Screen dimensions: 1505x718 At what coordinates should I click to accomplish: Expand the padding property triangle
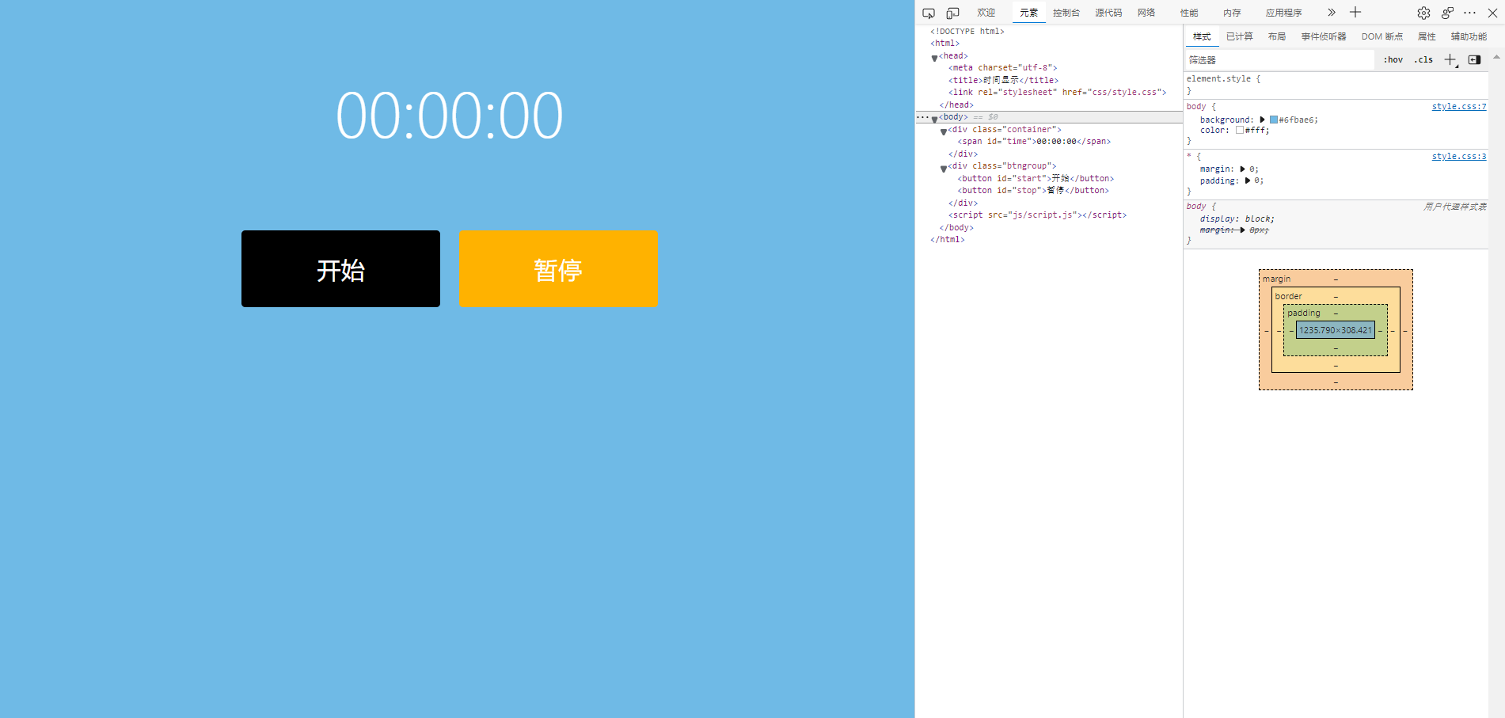pyautogui.click(x=1248, y=180)
